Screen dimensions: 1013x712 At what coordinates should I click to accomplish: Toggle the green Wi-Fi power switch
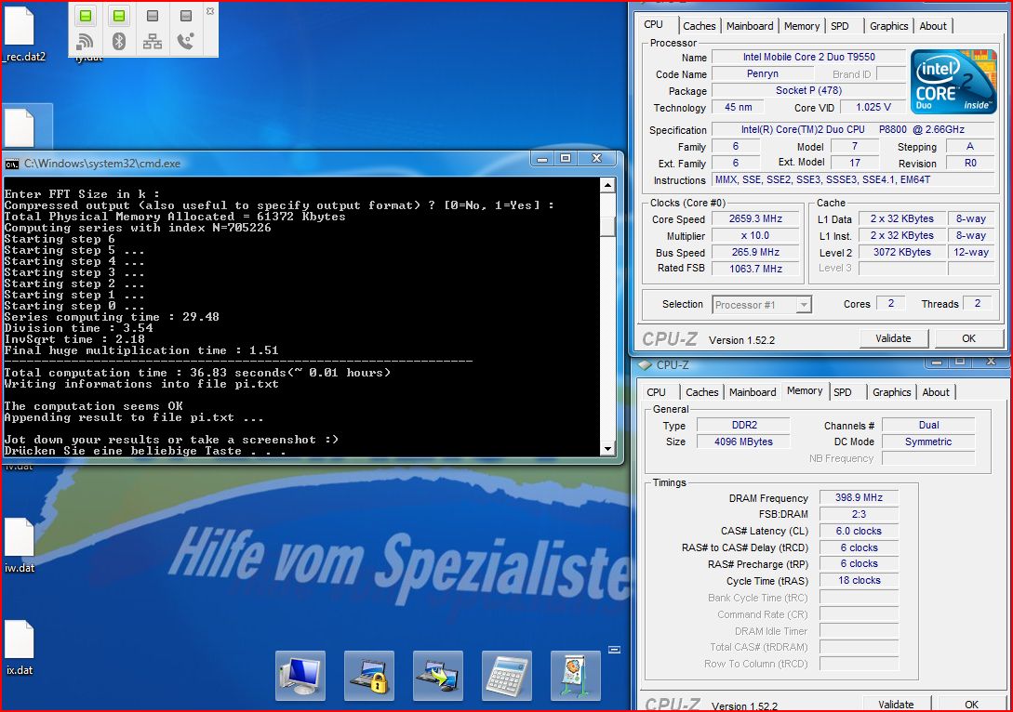pos(86,16)
